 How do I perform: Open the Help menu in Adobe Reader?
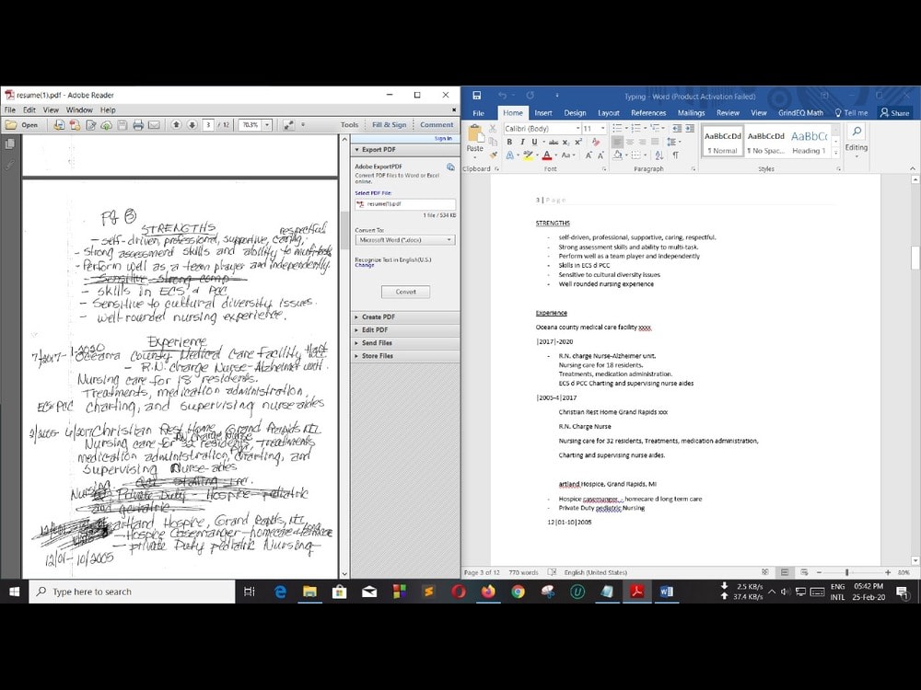[x=108, y=109]
